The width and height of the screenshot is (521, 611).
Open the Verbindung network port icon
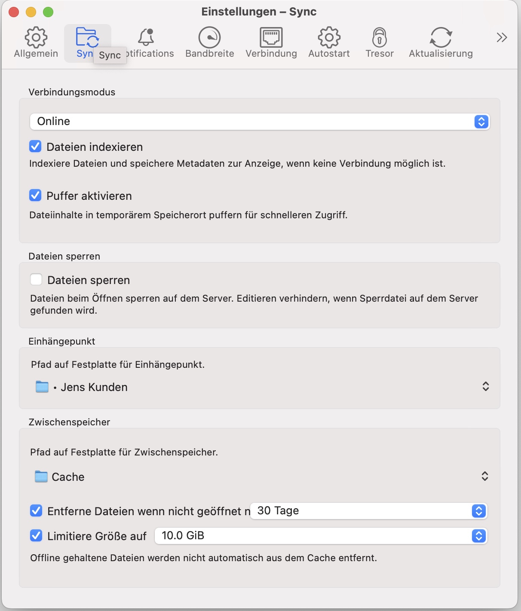(x=271, y=37)
